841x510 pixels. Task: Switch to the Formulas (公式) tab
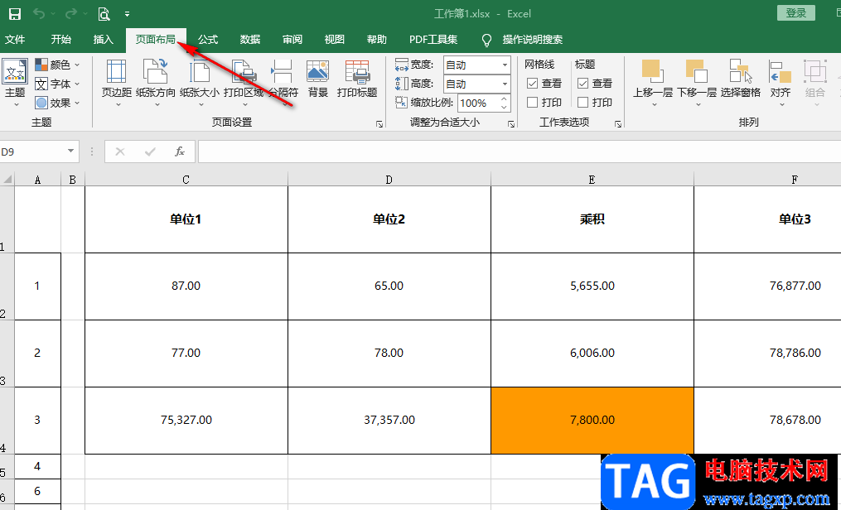tap(208, 39)
